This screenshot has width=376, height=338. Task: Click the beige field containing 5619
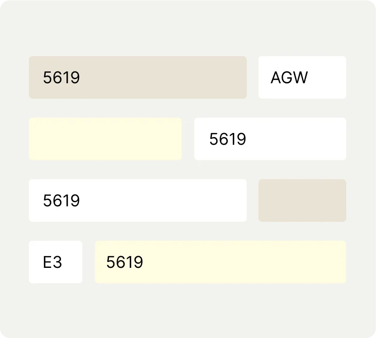(x=138, y=77)
